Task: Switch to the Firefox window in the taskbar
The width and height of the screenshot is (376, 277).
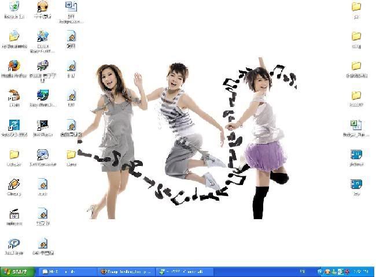Action: (126, 271)
